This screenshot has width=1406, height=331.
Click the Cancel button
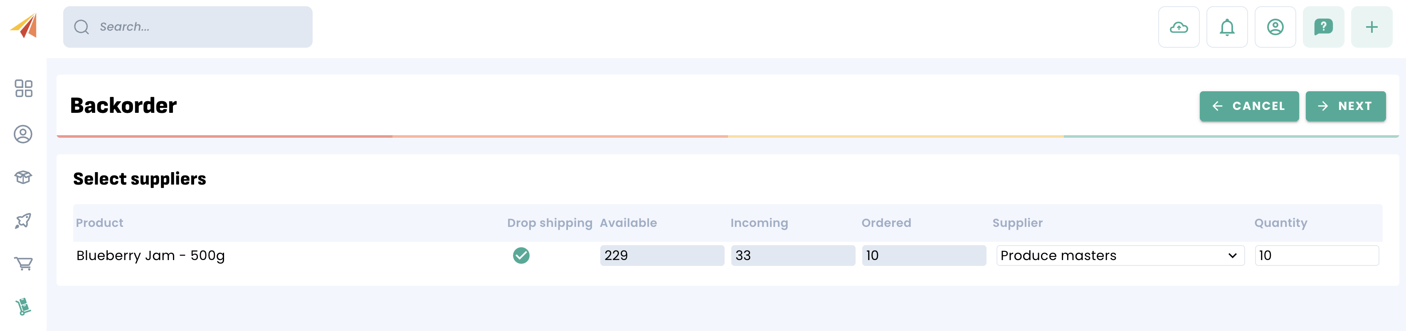pyautogui.click(x=1248, y=106)
